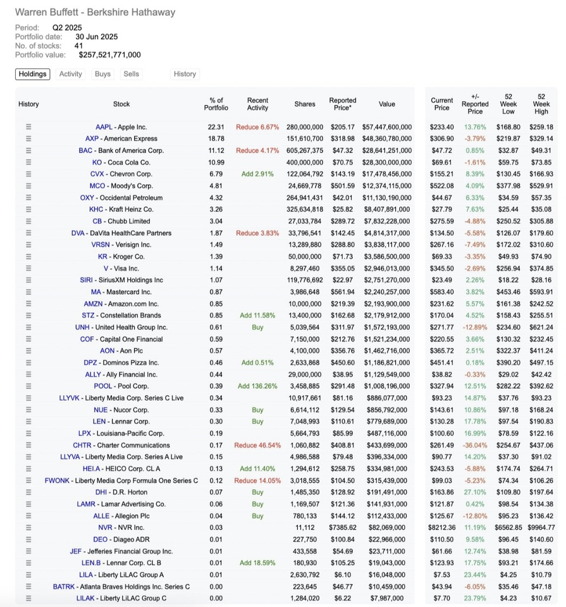Open history icon for AAPL row
The height and width of the screenshot is (607, 566).
tap(28, 127)
